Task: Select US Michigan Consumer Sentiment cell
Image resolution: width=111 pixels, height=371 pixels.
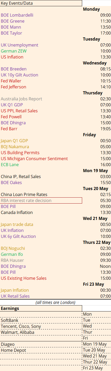Action: click(x=34, y=159)
